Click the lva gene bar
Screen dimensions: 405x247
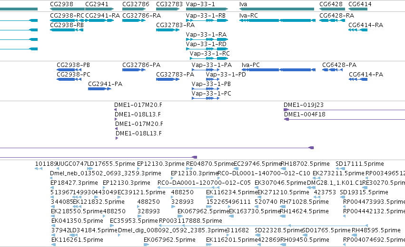click(x=277, y=9)
